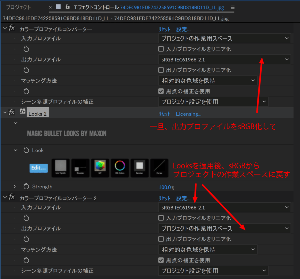
Task: Toggle the fx switch of Looks 2
Action: click(12, 112)
